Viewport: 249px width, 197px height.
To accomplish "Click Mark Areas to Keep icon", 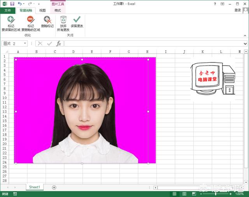I will tap(11, 20).
